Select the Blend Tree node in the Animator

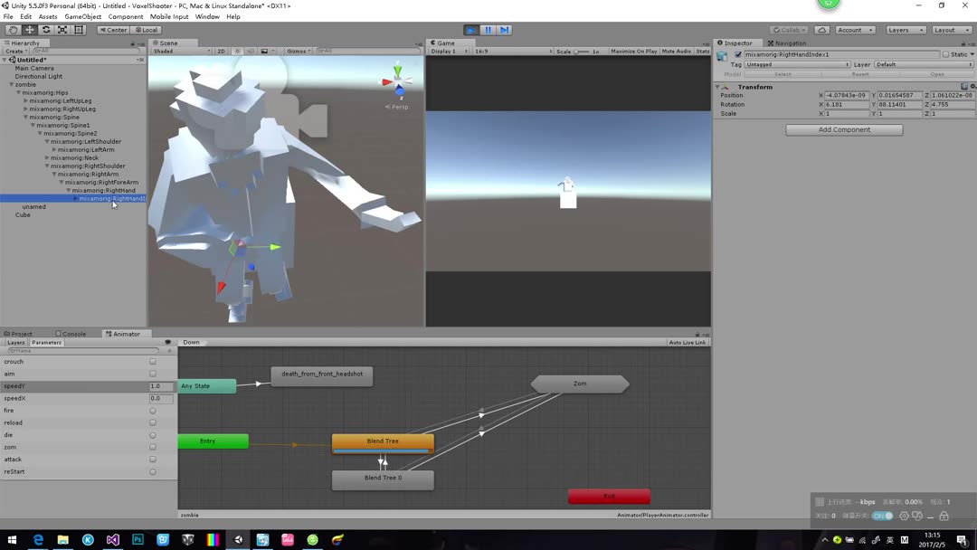(x=383, y=441)
